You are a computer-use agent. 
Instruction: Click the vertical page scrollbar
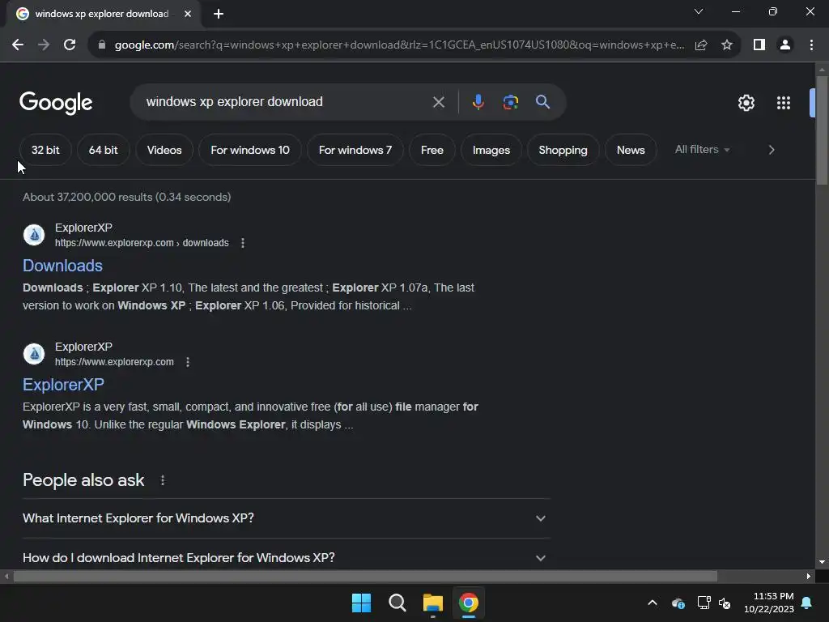point(822,130)
